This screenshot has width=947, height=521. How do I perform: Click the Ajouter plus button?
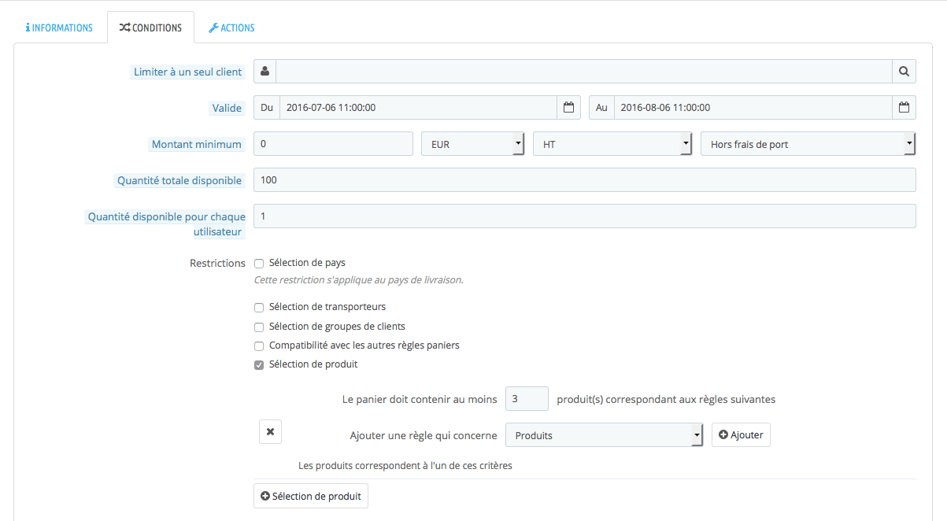click(x=740, y=435)
